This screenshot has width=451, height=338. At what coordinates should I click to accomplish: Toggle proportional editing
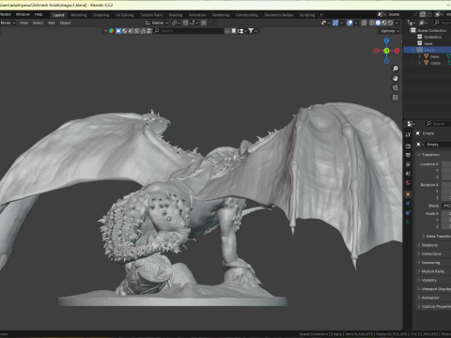(204, 23)
